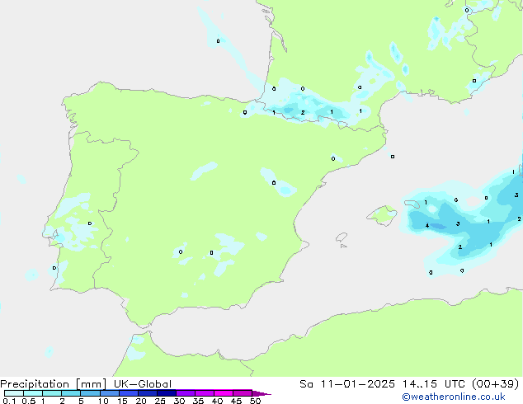This screenshot has width=523, height=404.
Task: Click the '0' value near Lisbon inland Portugal
Action: (x=89, y=223)
